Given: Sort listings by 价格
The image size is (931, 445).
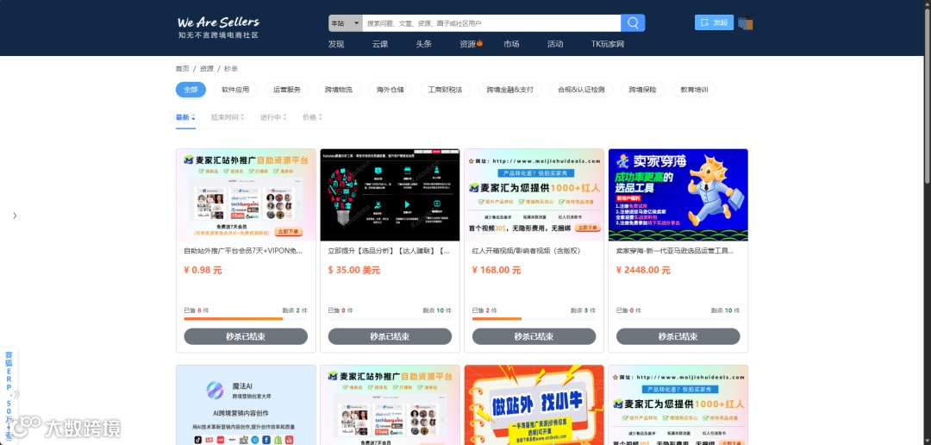Looking at the screenshot, I should pos(312,117).
